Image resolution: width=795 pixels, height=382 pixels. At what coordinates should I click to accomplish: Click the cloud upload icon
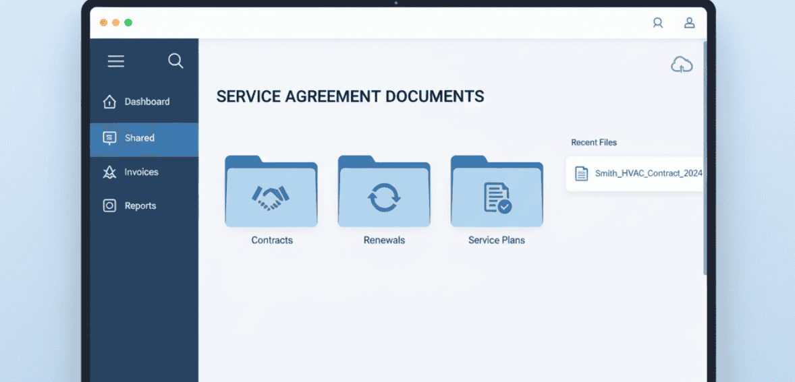682,65
